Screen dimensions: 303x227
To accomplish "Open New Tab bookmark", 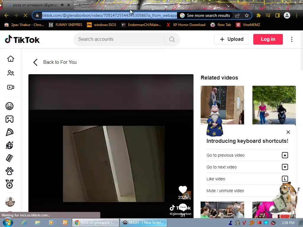I will [221, 25].
